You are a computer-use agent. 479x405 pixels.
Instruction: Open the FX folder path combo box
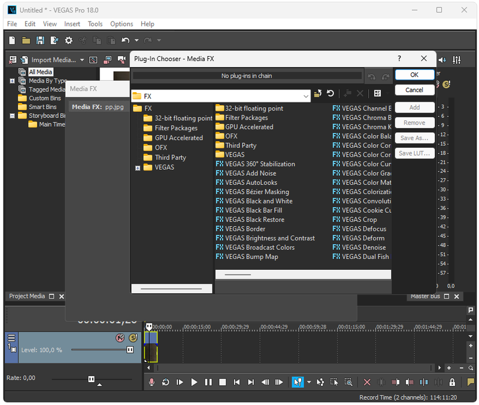coord(221,96)
